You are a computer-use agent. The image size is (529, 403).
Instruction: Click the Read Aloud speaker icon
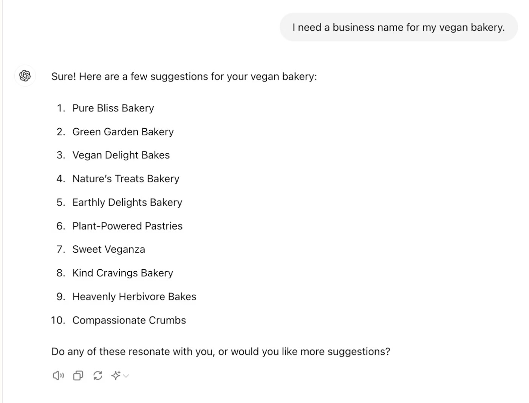point(58,375)
